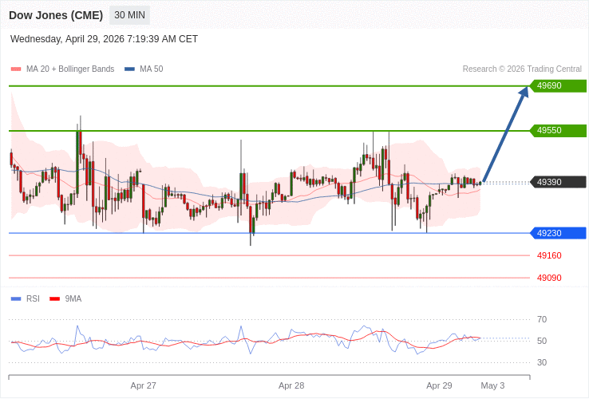Click the RSI 30 level label
The height and width of the screenshot is (399, 589).
(542, 362)
